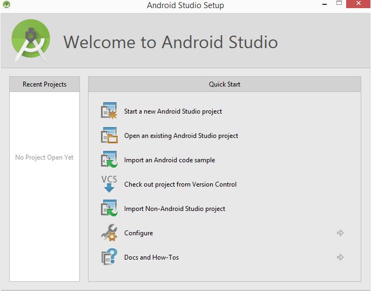Select Import an Android code sample
371x291 pixels.
click(170, 160)
